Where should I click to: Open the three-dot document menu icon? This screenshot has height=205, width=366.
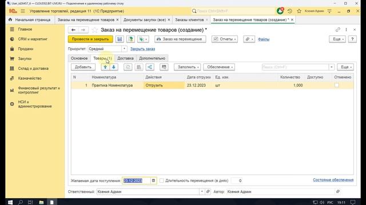tap(346, 30)
